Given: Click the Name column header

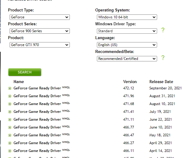Looking at the screenshot, I should tap(19, 82).
